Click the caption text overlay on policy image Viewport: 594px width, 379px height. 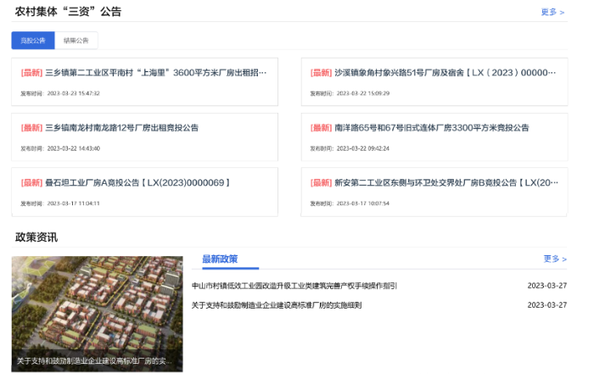[x=94, y=361]
